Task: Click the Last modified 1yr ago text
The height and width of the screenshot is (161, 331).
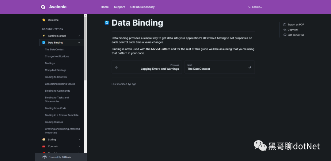Action: [124, 84]
